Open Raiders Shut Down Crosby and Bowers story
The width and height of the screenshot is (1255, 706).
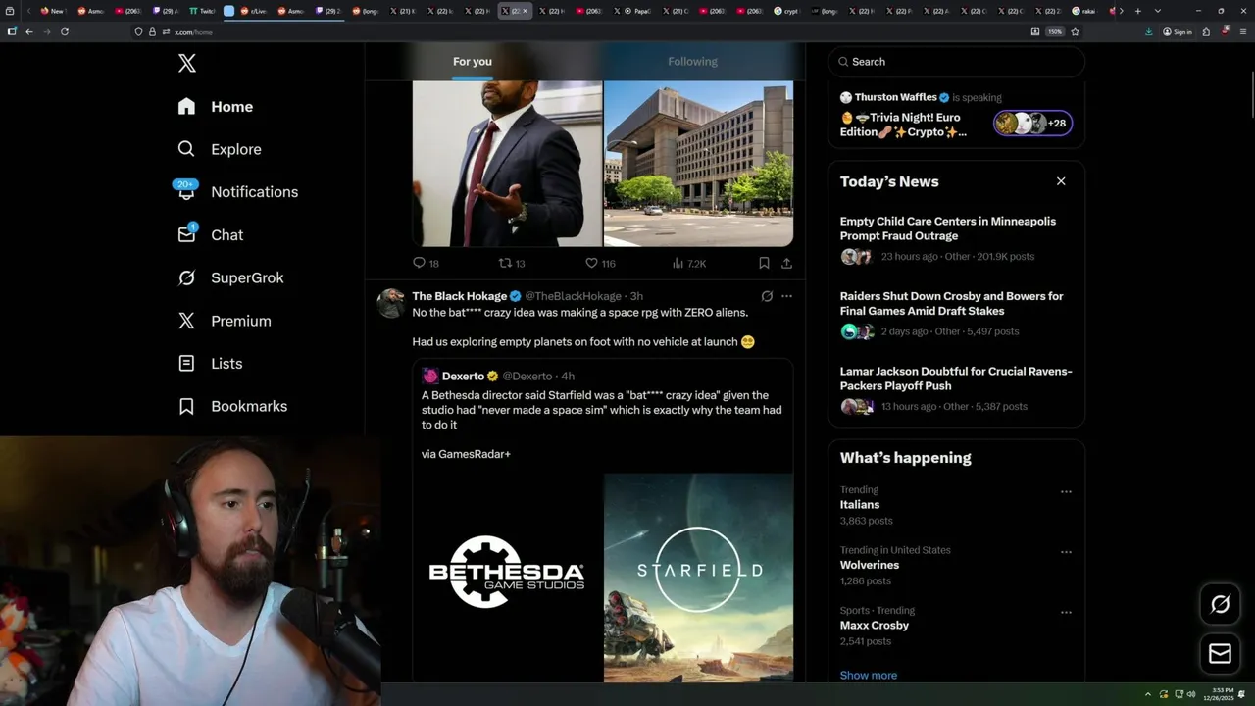tap(957, 314)
